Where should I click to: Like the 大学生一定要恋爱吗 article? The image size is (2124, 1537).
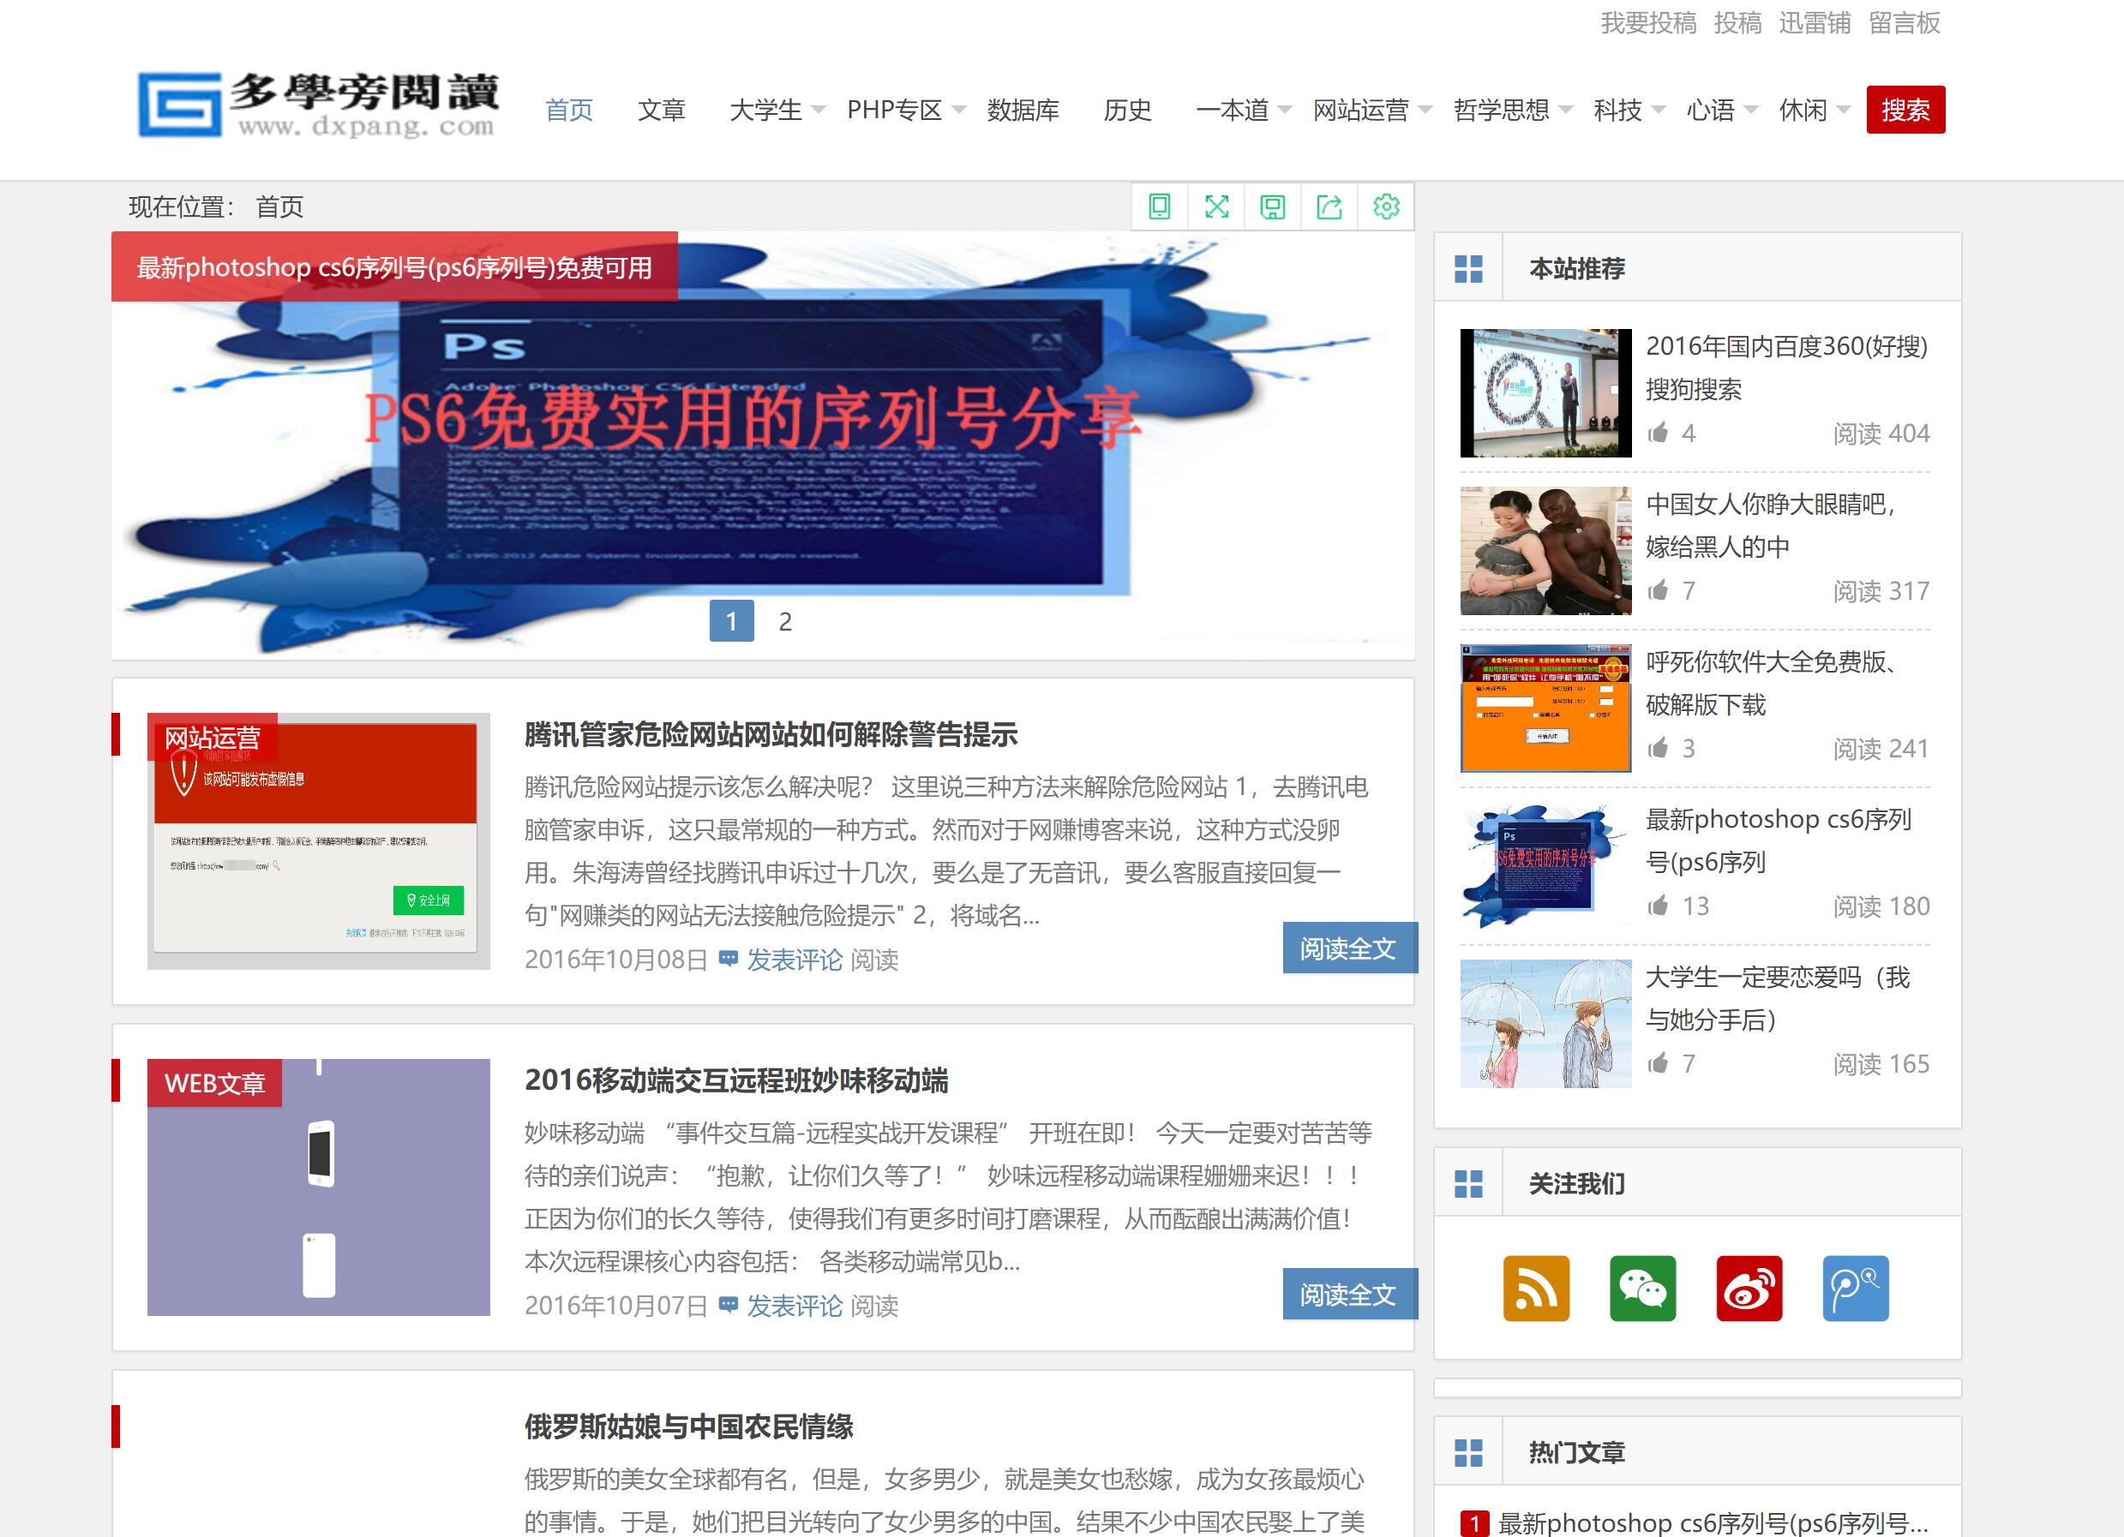[x=1659, y=1062]
